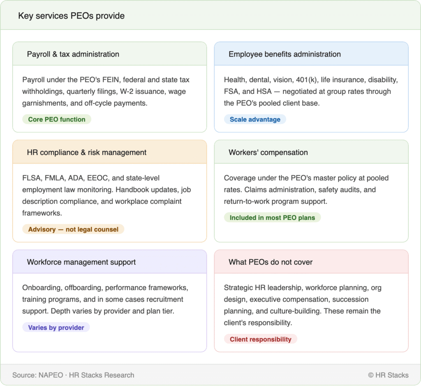Click the 'HR compliance & risk management' heading

(x=87, y=153)
